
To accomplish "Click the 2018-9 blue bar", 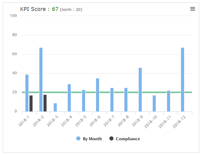I will [x=140, y=90].
